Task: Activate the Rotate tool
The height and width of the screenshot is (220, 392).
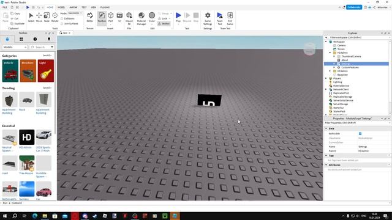Action: coord(55,17)
